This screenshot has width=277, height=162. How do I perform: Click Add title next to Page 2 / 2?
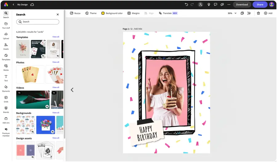(138, 29)
